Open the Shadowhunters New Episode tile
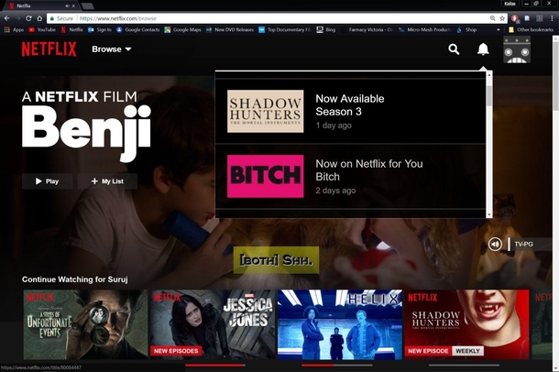This screenshot has height=372, width=559. coord(466,324)
